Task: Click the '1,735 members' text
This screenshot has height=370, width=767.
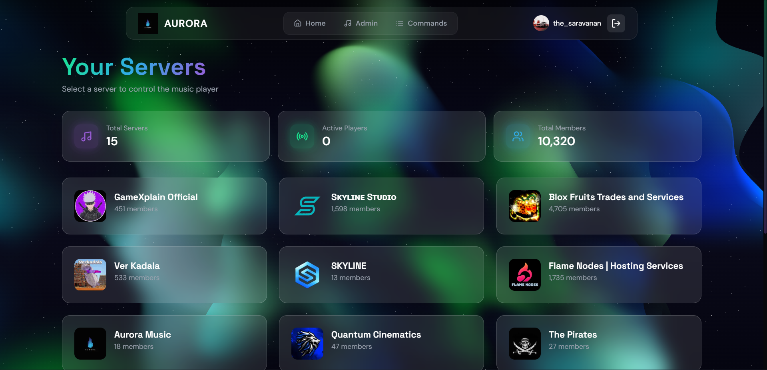Action: click(x=573, y=278)
